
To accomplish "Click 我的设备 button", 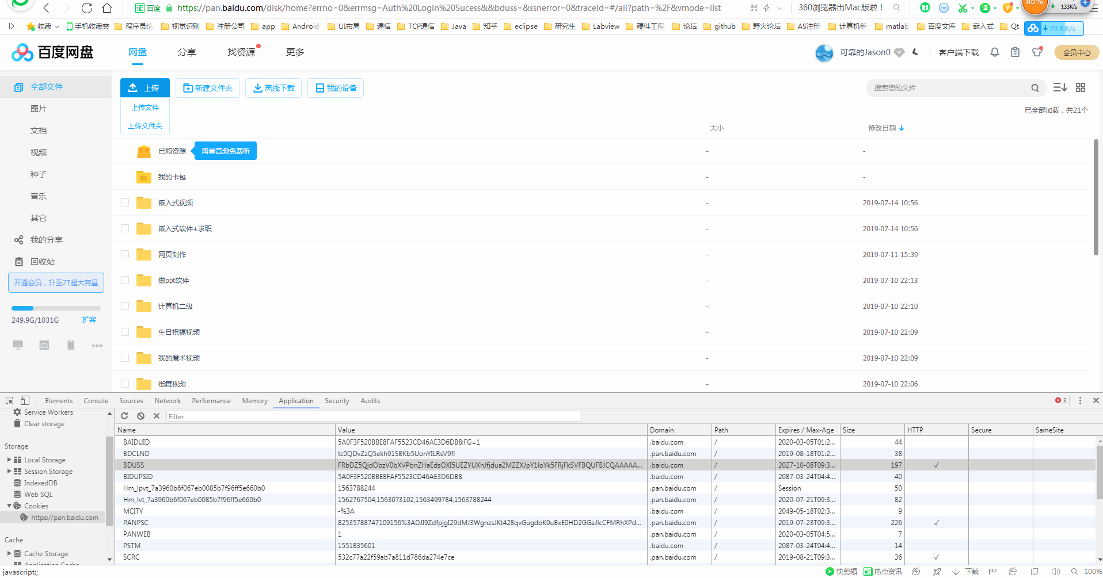I will (336, 88).
